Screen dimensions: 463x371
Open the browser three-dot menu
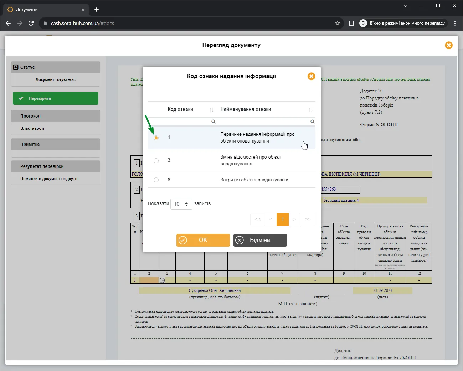point(455,23)
